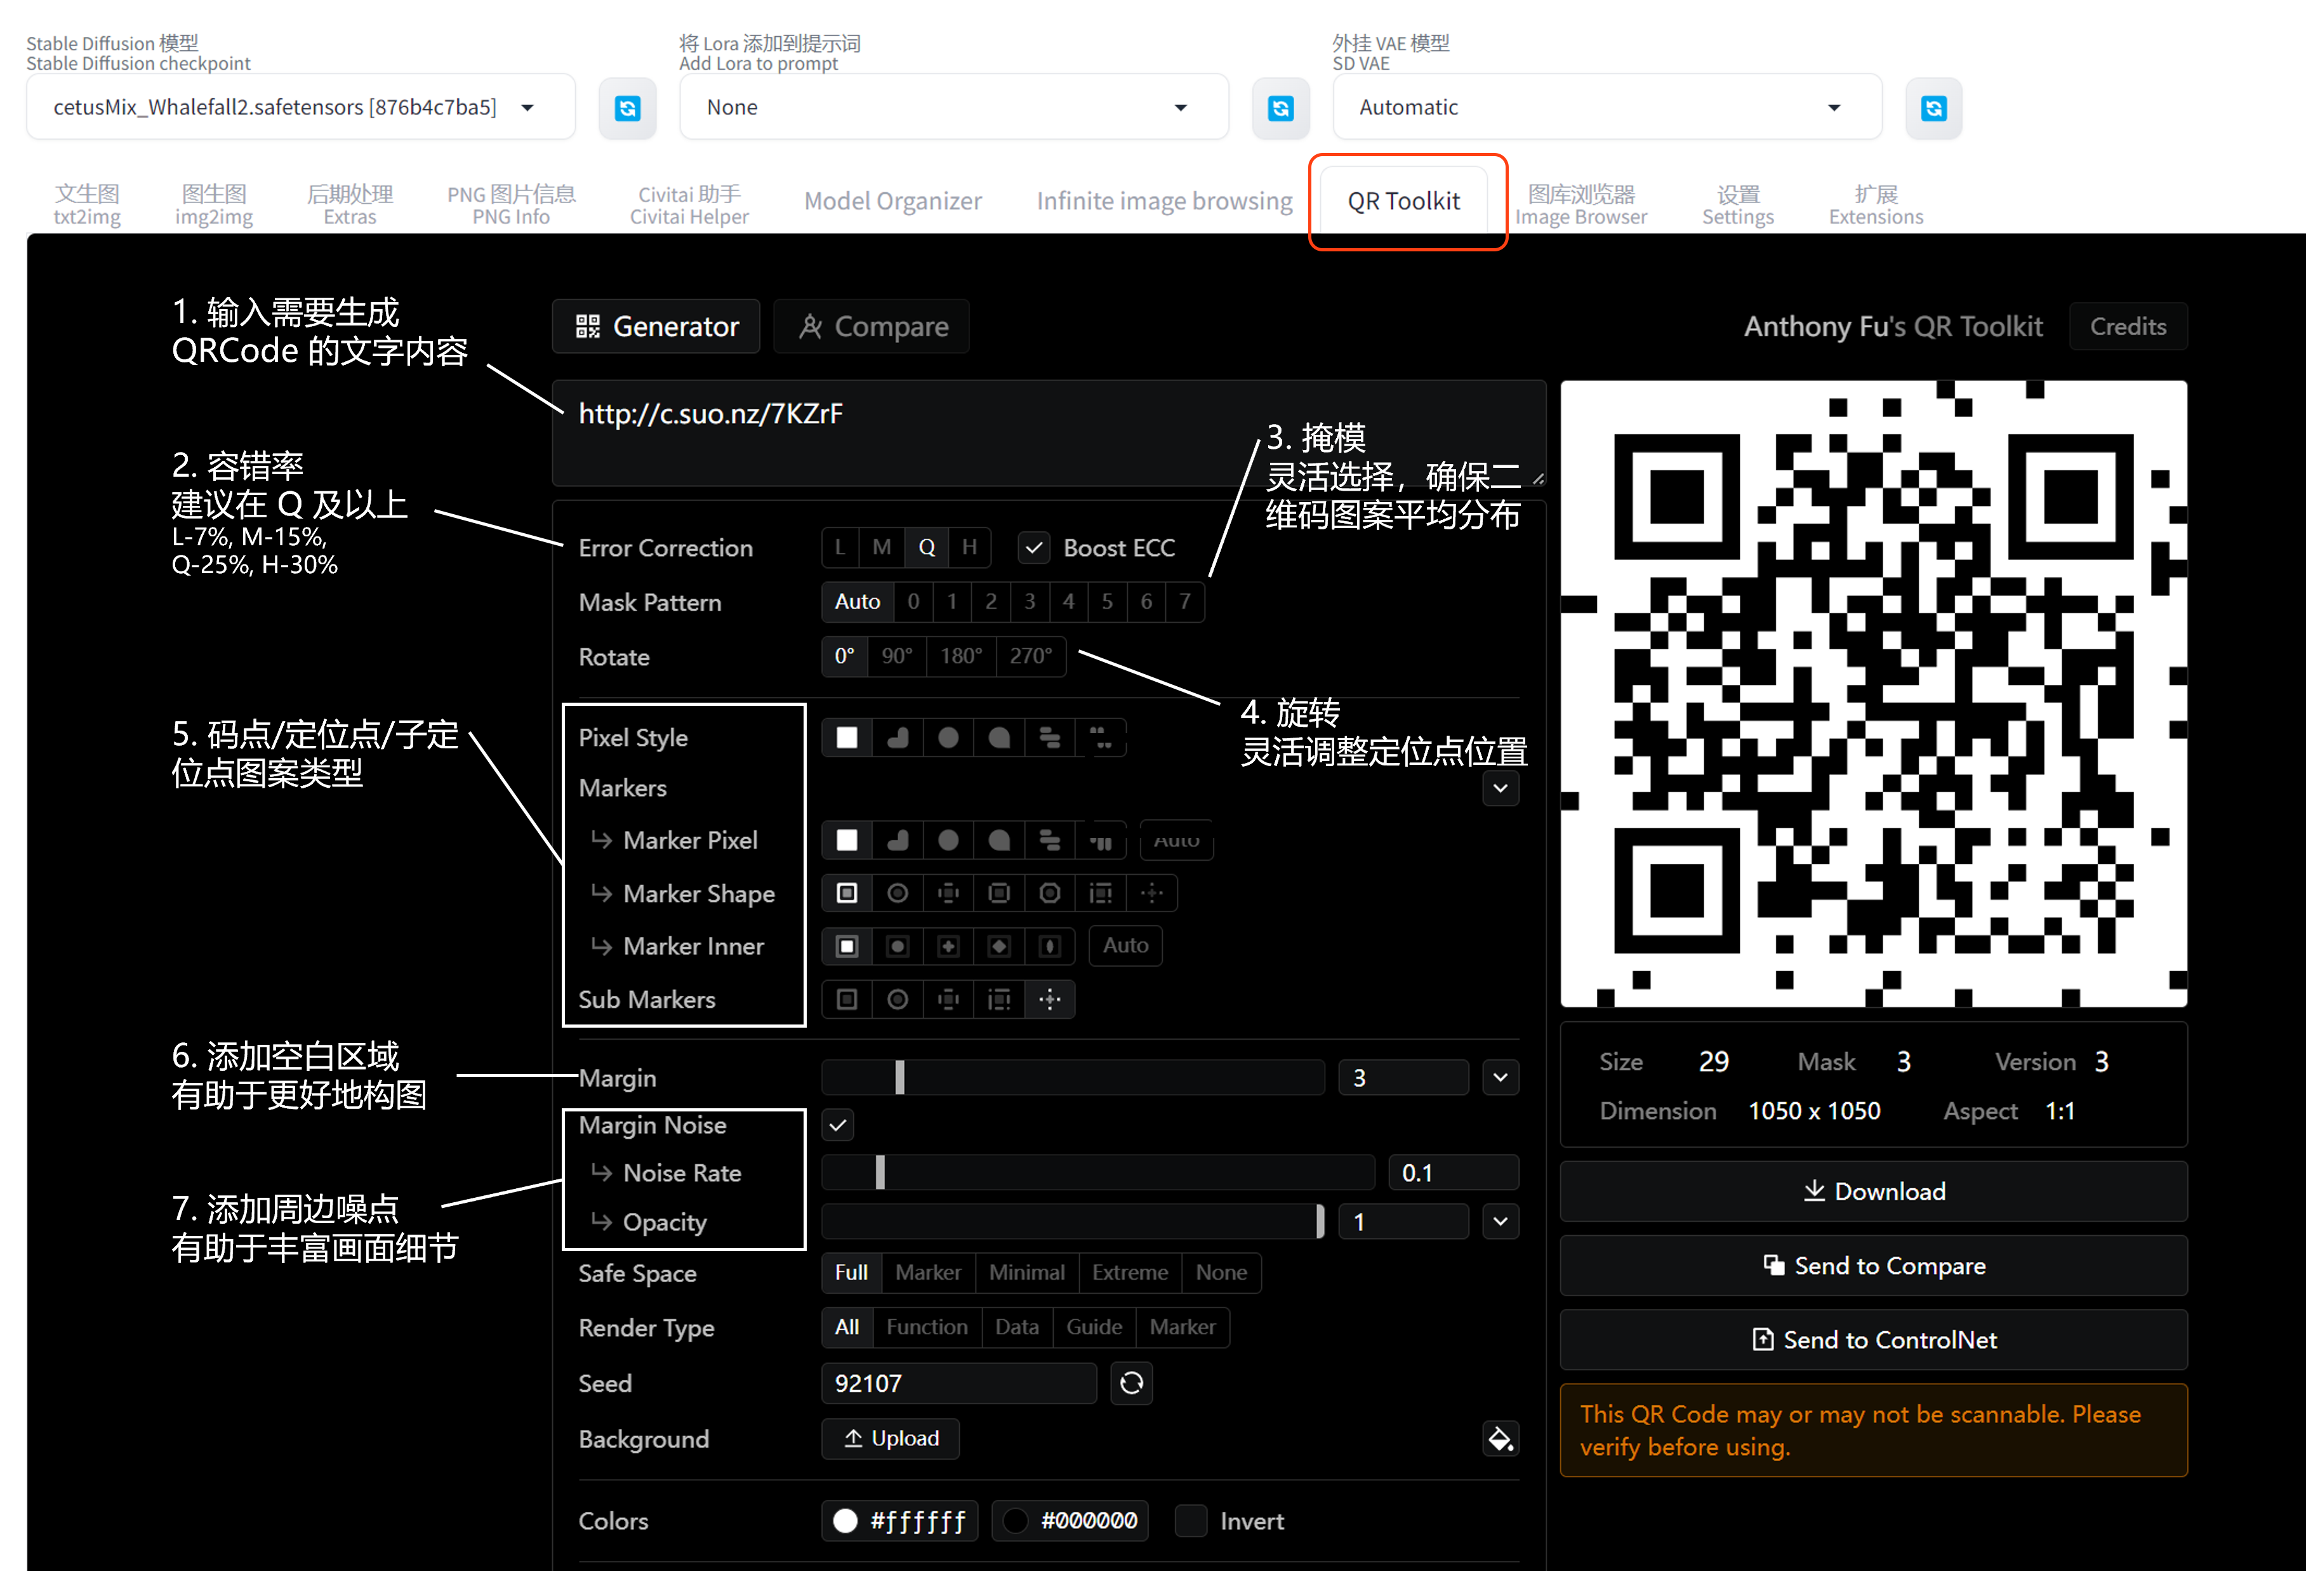Open the SD VAE dropdown
This screenshot has width=2306, height=1571.
click(1834, 107)
